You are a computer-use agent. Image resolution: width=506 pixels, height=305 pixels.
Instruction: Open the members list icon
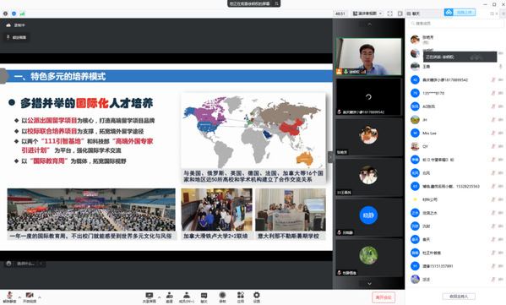pyautogui.click(x=187, y=297)
